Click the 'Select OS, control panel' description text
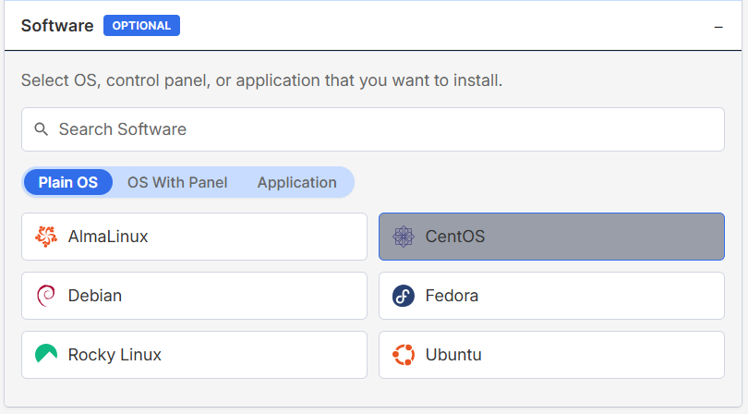This screenshot has width=748, height=414. click(x=261, y=80)
